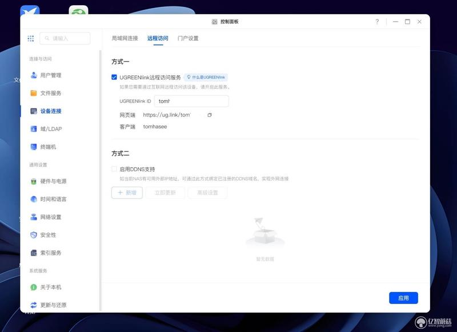Open 域/LDAP settings
The width and height of the screenshot is (457, 332).
[46, 129]
